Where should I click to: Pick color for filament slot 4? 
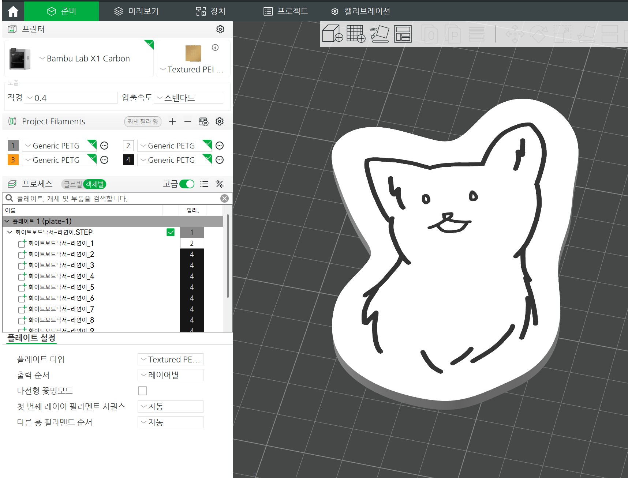tap(128, 160)
